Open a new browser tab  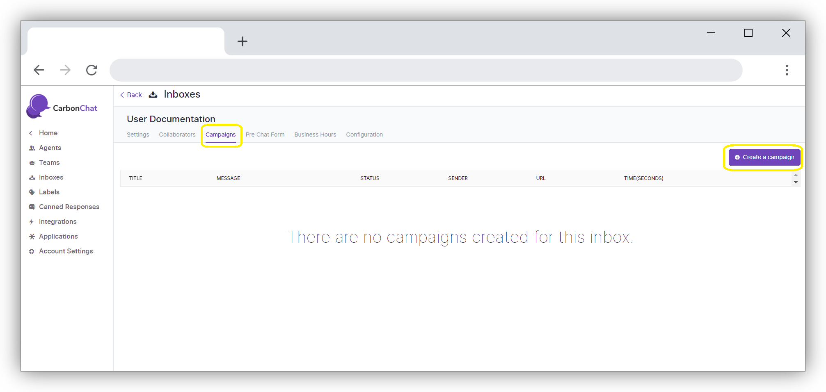pyautogui.click(x=243, y=41)
